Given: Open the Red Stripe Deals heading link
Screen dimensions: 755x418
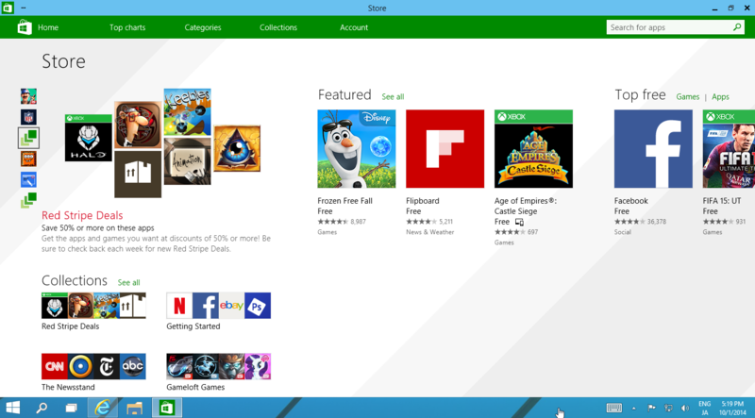Looking at the screenshot, I should (82, 215).
